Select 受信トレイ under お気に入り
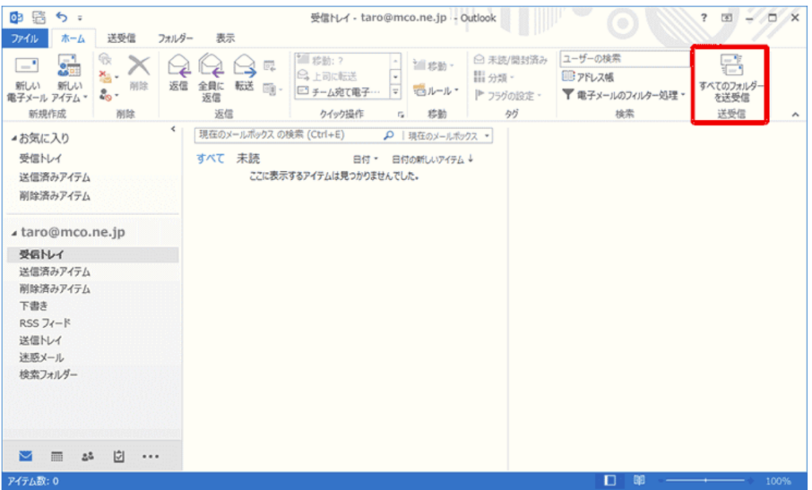Screen dimensions: 812x490 40,159
